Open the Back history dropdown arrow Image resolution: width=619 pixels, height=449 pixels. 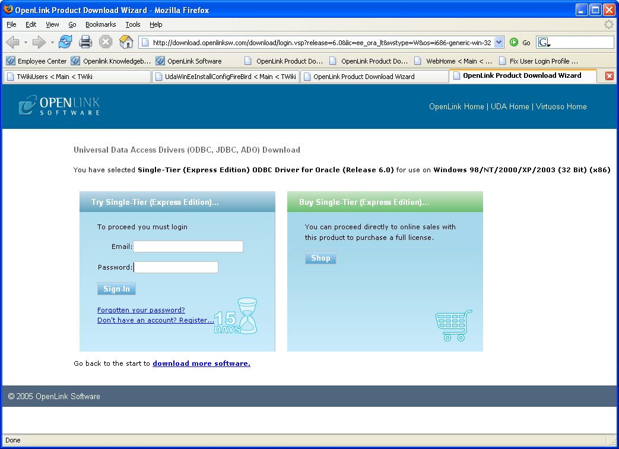pos(26,42)
